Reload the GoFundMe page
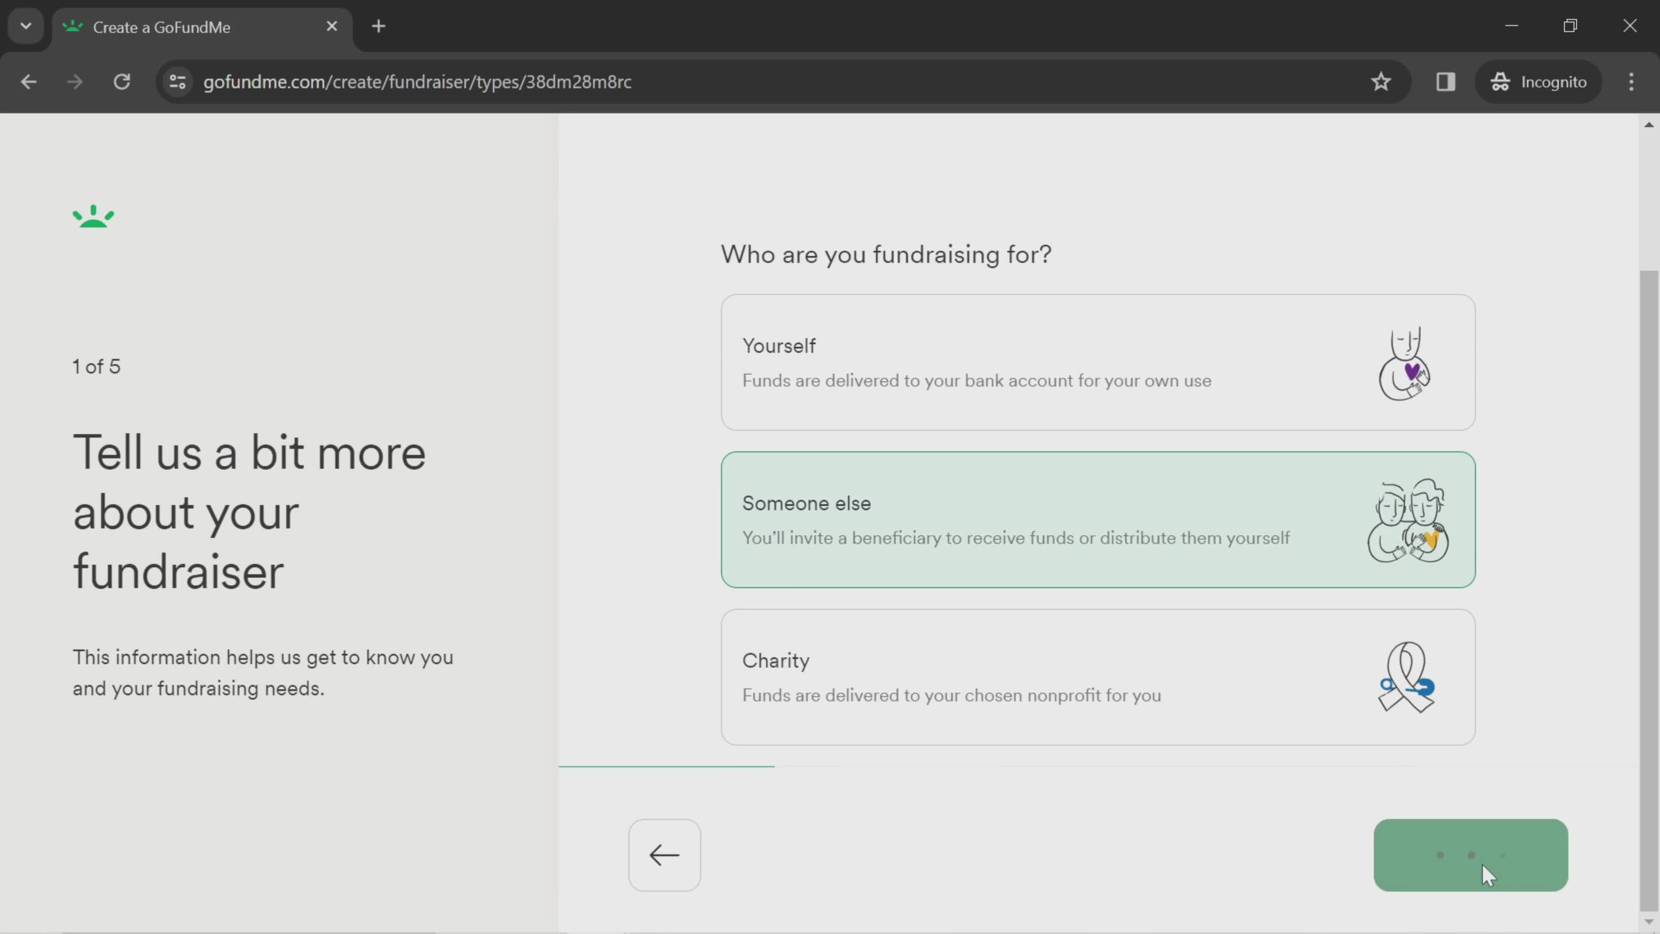Viewport: 1660px width, 934px height. 122,82
